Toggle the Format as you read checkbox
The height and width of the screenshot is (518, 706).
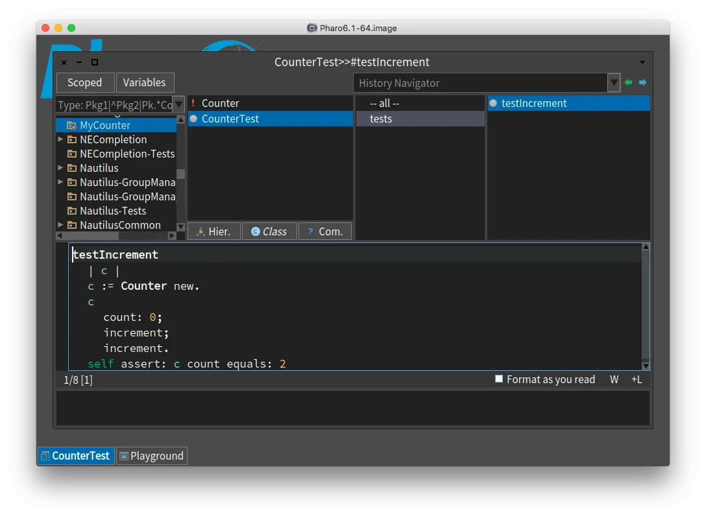point(499,379)
